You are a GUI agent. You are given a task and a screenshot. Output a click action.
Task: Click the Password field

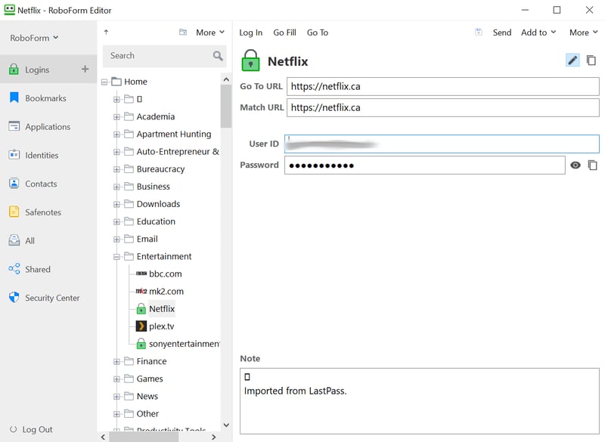[425, 165]
